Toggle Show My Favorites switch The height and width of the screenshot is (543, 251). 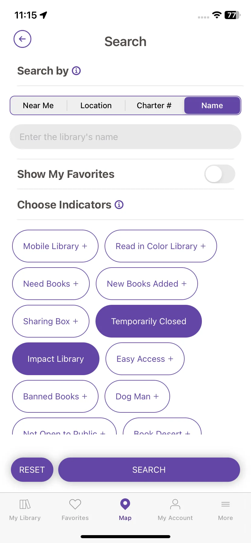coord(220,174)
